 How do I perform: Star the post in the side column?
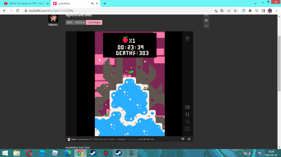tap(206, 15)
